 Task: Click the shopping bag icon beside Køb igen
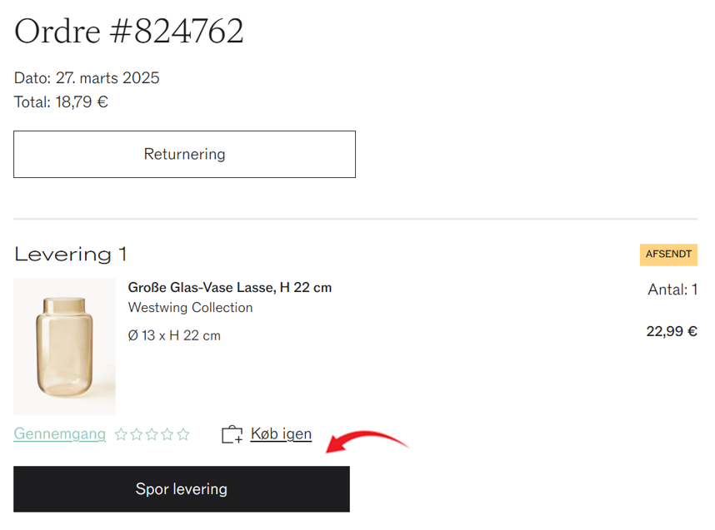[x=232, y=434]
